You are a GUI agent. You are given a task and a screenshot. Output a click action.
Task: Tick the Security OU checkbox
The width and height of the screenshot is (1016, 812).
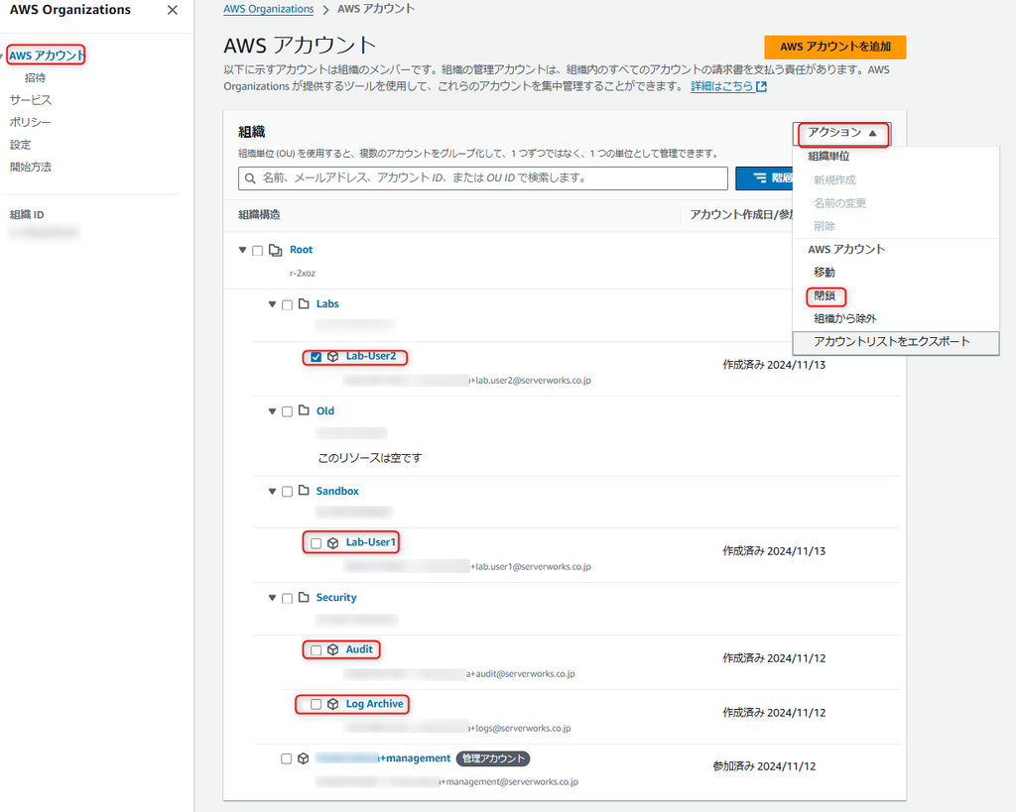pos(287,598)
